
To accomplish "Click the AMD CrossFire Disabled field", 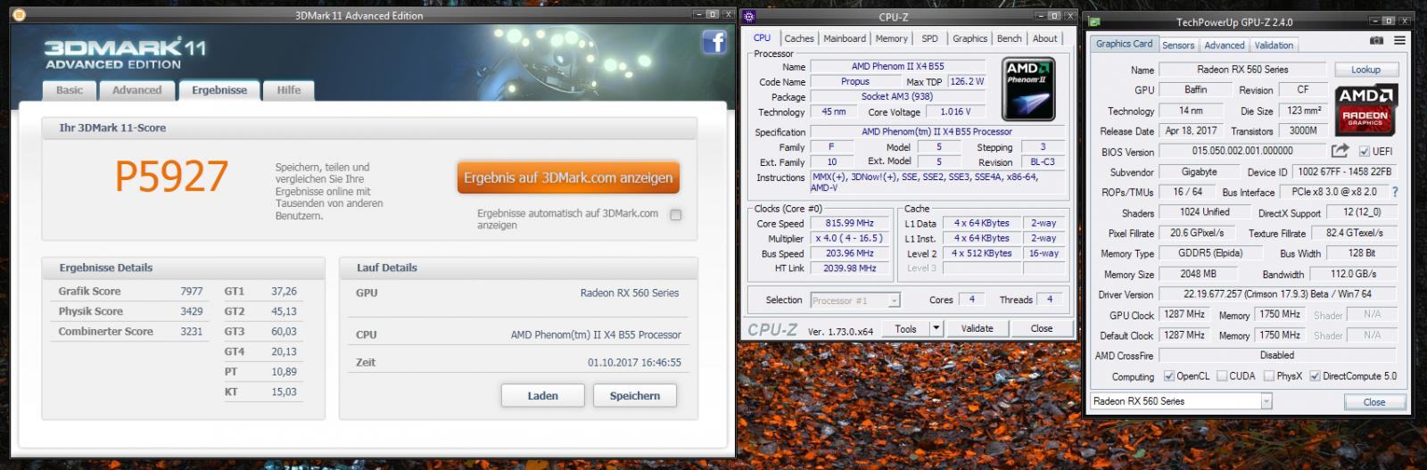I will [x=1277, y=355].
